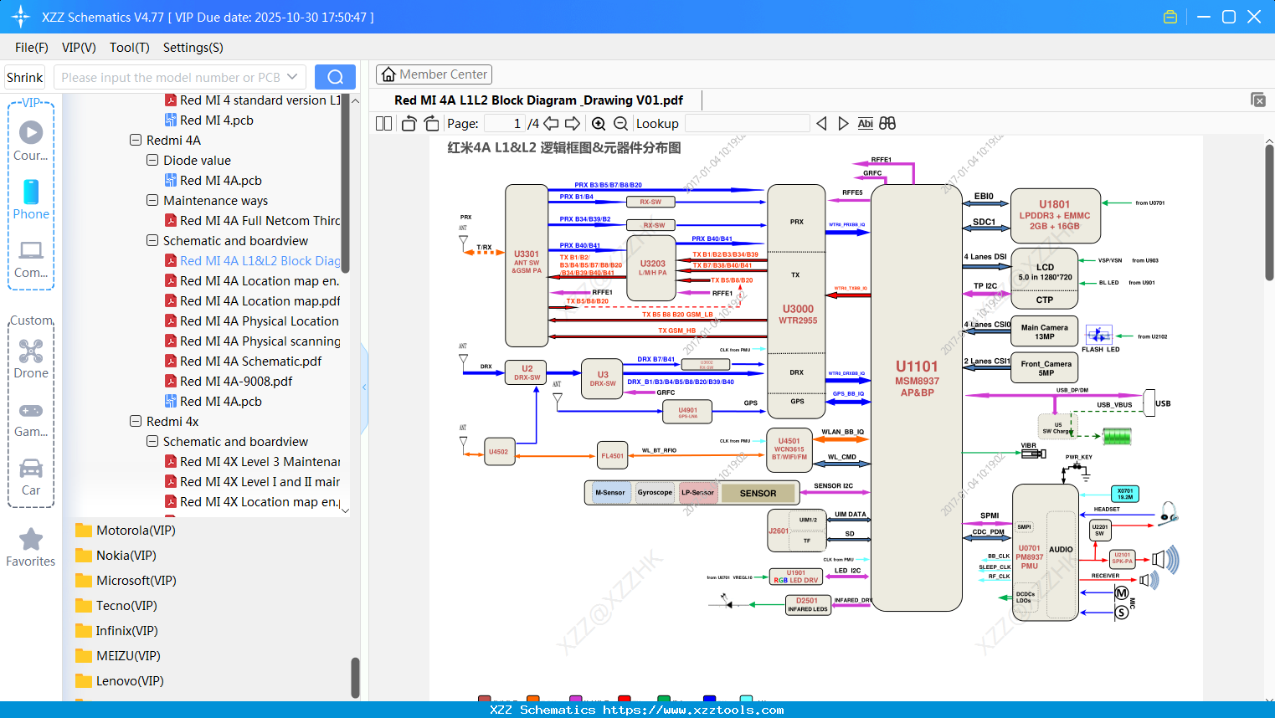This screenshot has width=1275, height=718.
Task: Click the Lookup text field
Action: (x=748, y=123)
